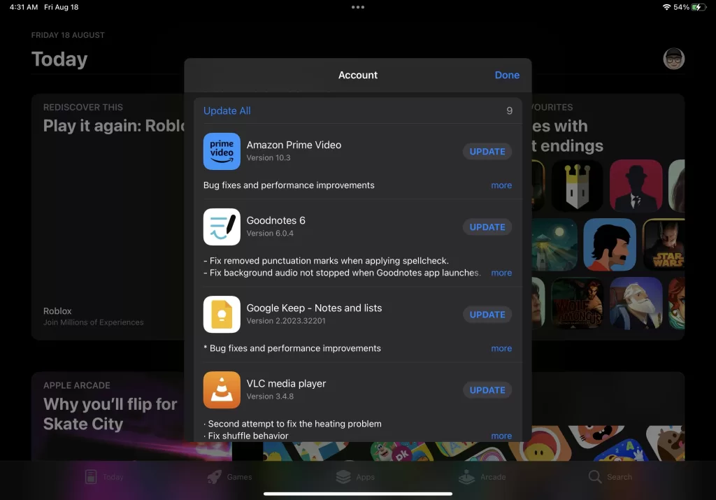Close the Account sheet with Done
The image size is (716, 500).
[x=507, y=75]
